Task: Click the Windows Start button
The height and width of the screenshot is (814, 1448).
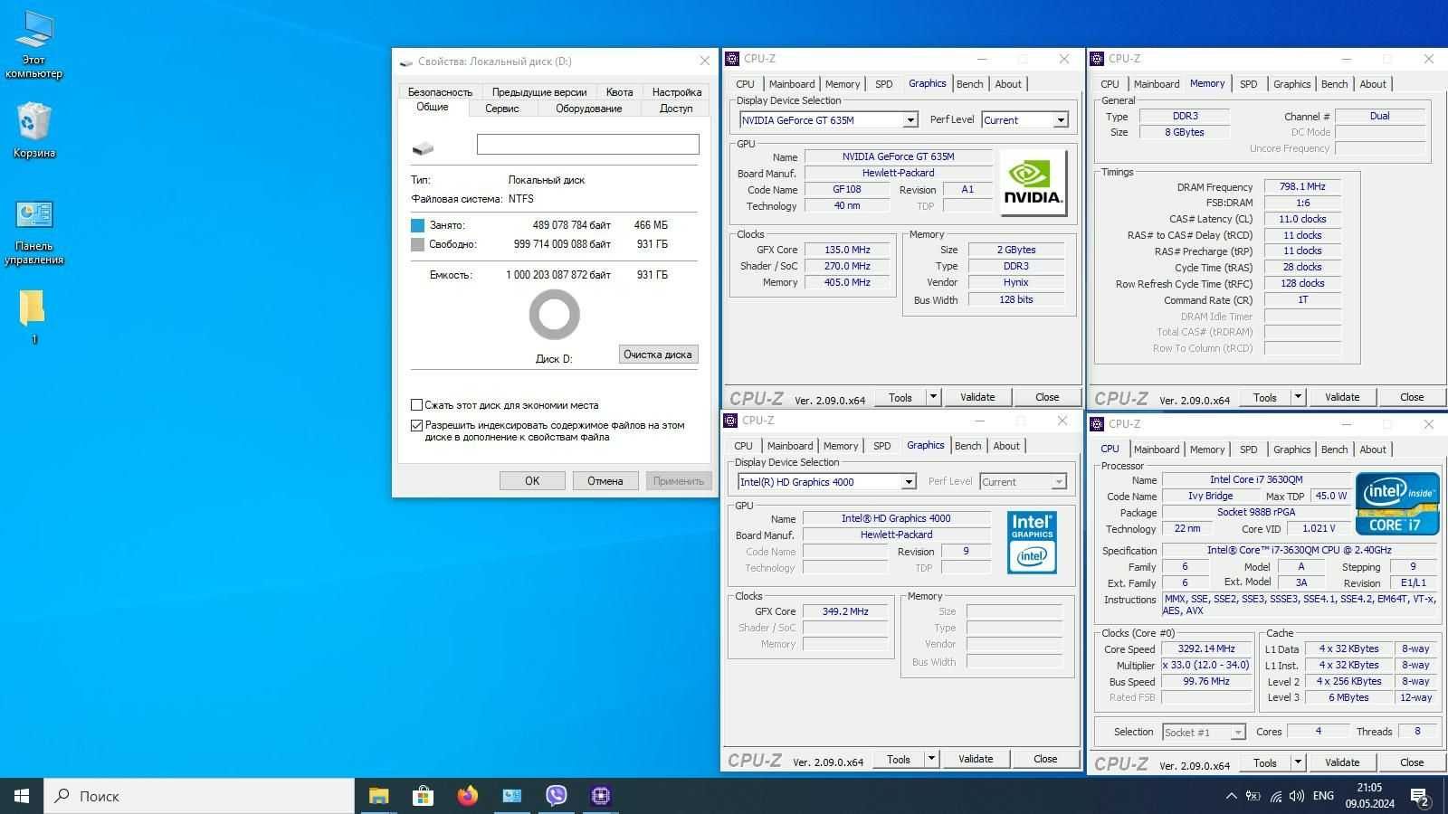Action: tap(22, 796)
